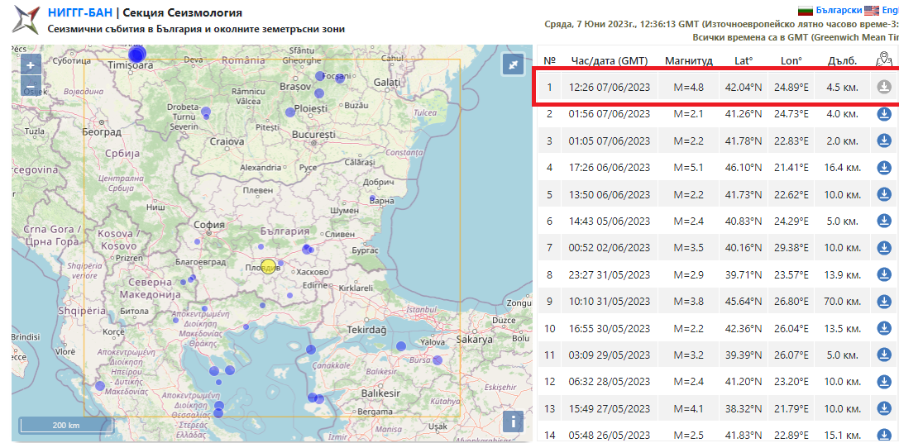This screenshot has width=899, height=443.
Task: Click the location pin column header icon
Action: [884, 60]
